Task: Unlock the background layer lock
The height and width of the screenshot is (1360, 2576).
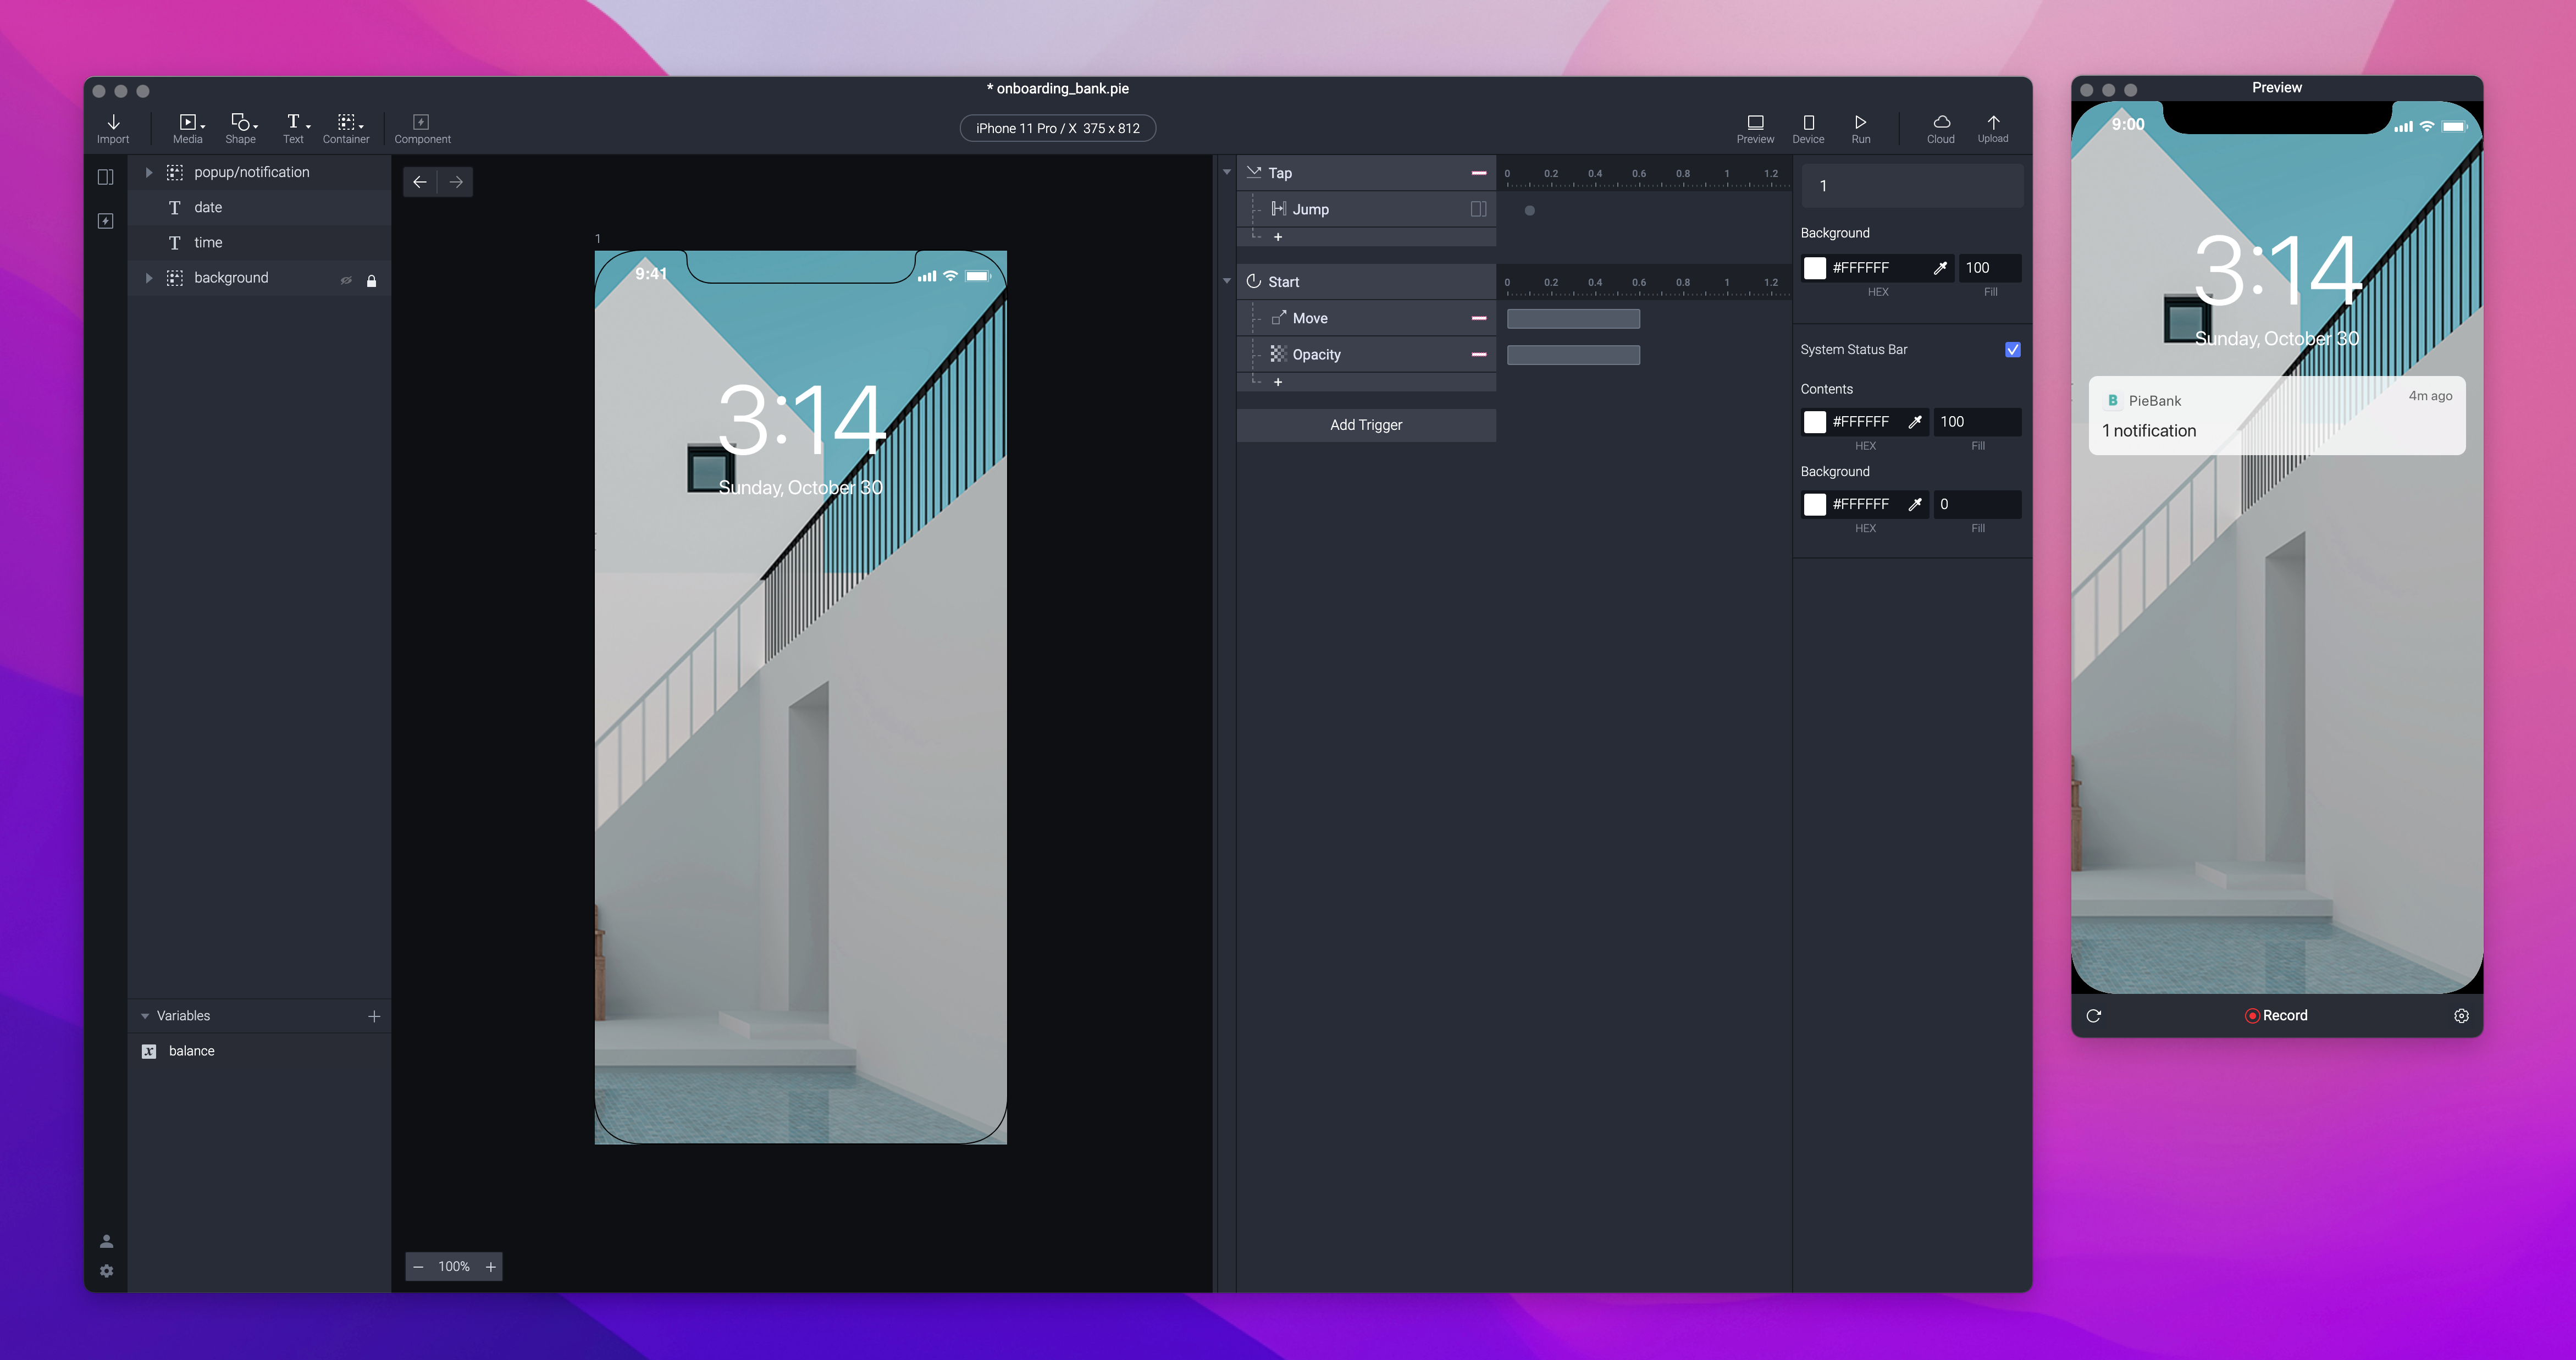Action: pos(372,280)
